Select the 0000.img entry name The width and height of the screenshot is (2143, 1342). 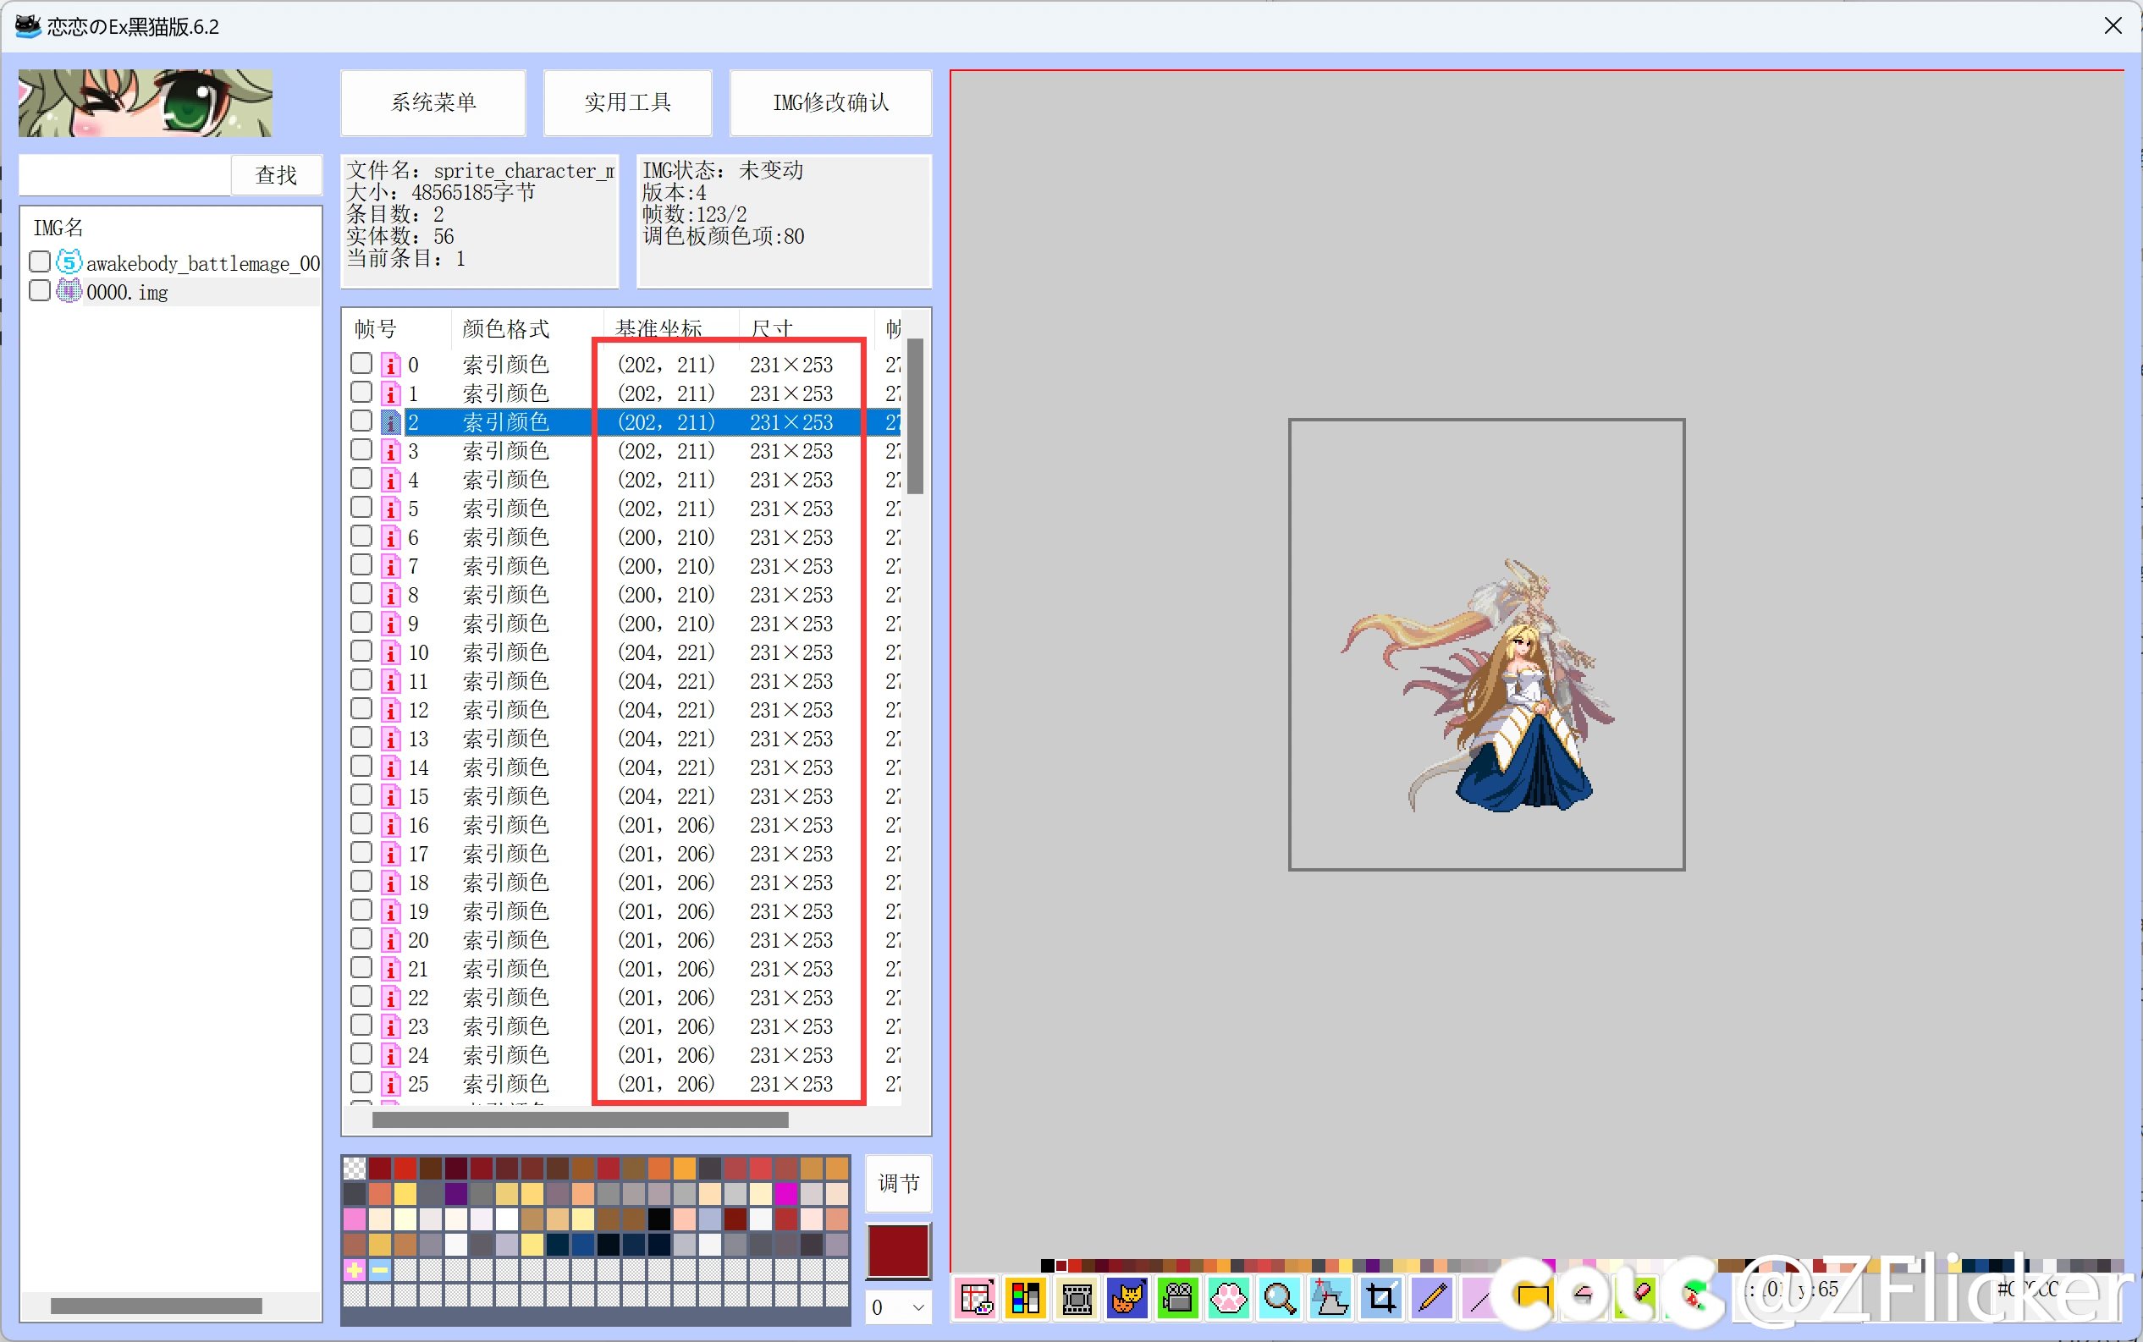[x=127, y=292]
